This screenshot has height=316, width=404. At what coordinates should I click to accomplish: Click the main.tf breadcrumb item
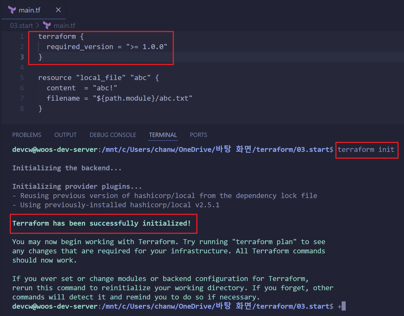(x=64, y=25)
